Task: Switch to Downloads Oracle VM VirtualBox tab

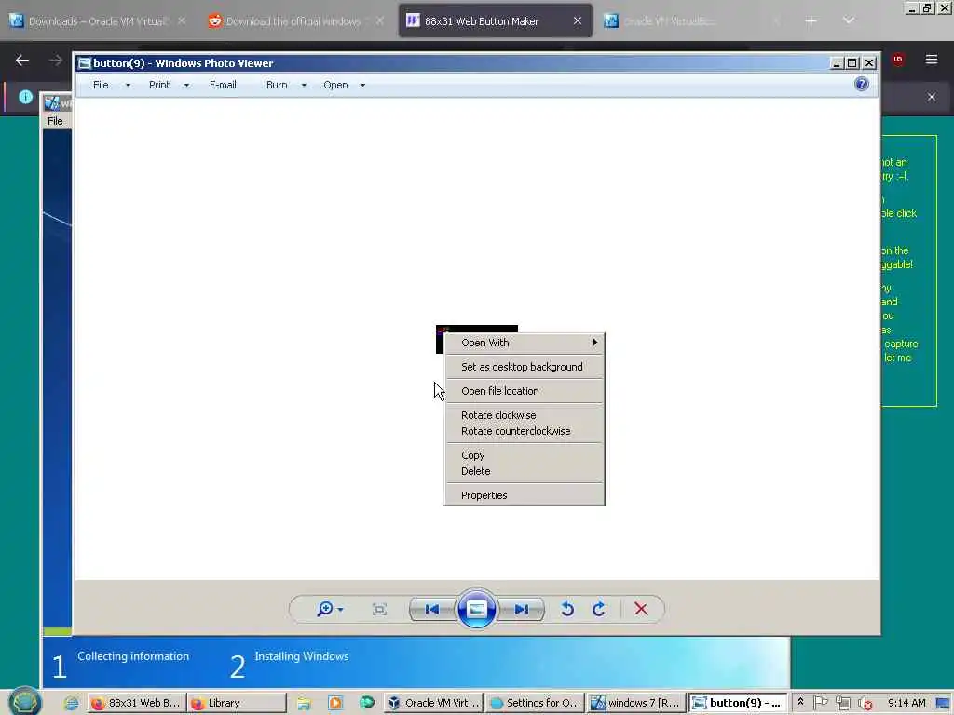Action: [97, 21]
